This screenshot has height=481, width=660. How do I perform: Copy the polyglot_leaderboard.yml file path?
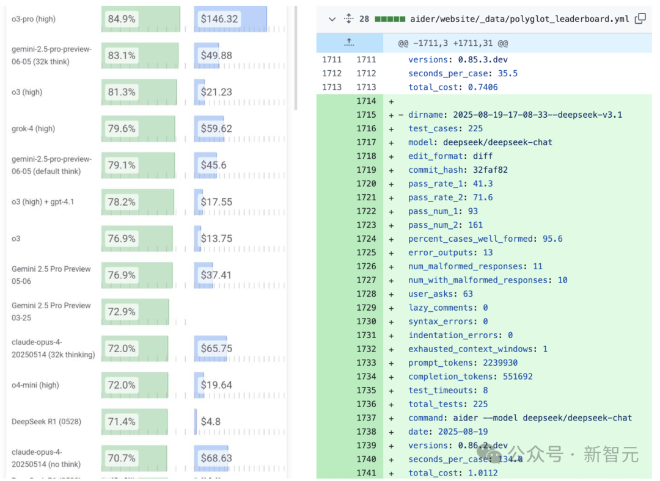pyautogui.click(x=640, y=18)
